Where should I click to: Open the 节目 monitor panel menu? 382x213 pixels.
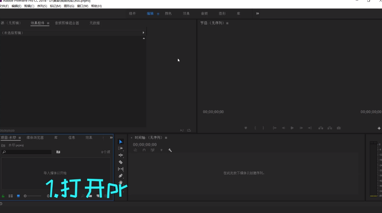pos(227,23)
